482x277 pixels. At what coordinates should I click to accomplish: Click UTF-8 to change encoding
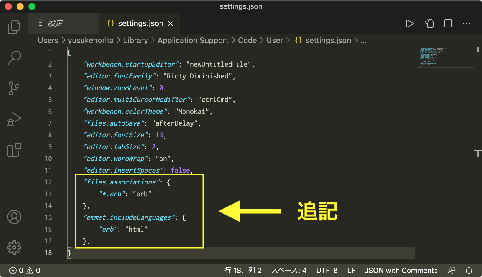click(x=327, y=270)
